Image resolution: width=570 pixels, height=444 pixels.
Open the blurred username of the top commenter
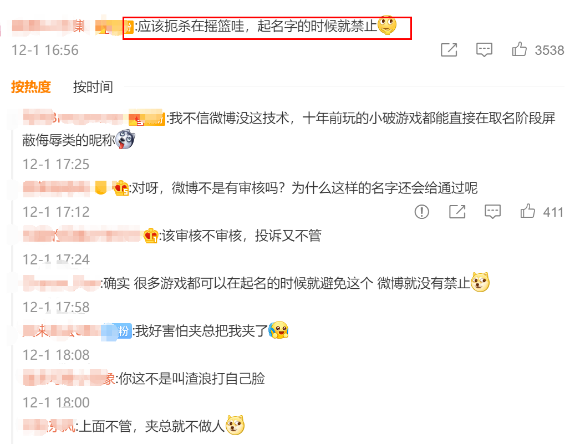point(48,26)
